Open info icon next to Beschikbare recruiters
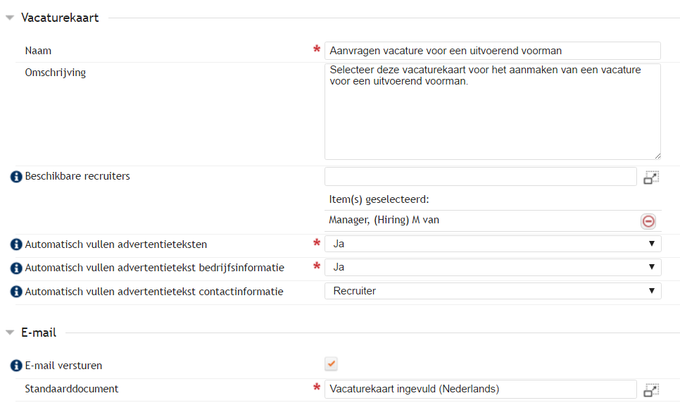This screenshot has height=410, width=680. (16, 177)
